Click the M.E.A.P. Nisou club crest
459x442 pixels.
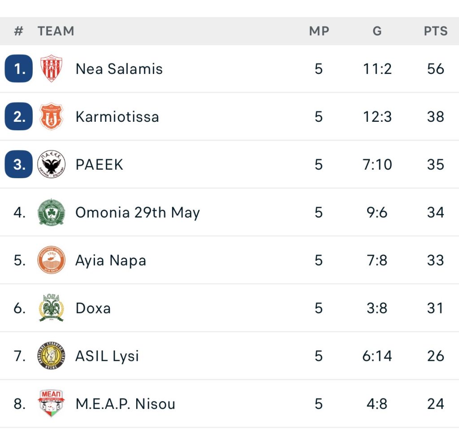pos(51,403)
